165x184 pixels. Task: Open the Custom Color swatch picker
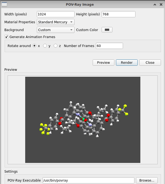point(107,30)
